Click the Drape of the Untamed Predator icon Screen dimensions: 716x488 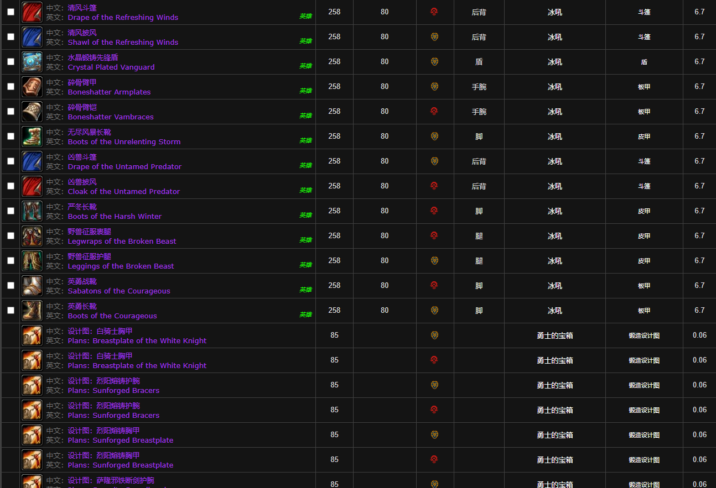32,161
